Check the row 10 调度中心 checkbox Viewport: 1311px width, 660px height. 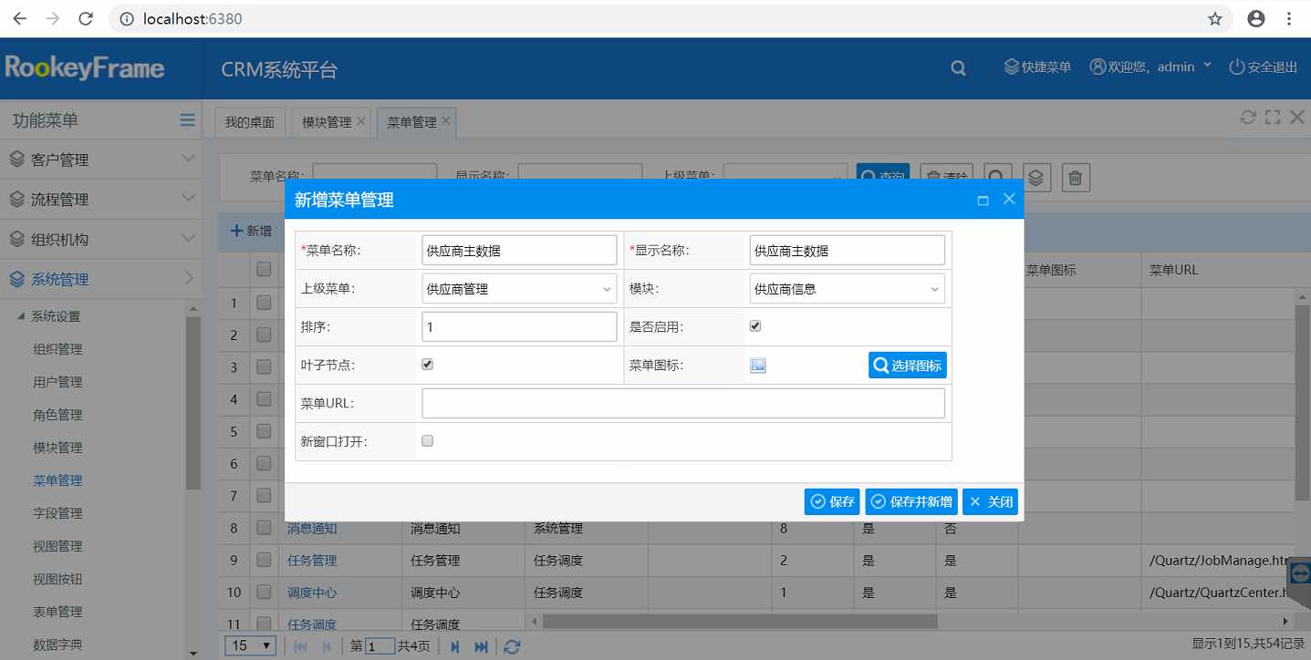pyautogui.click(x=264, y=592)
